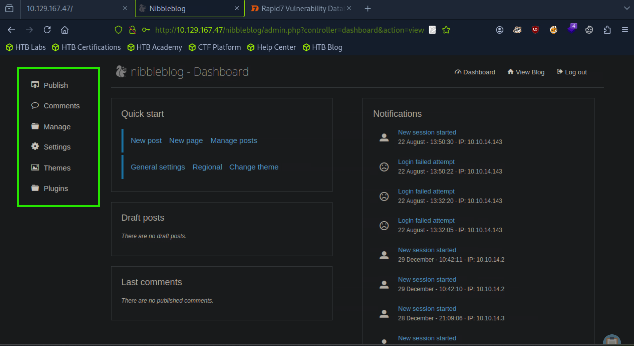The height and width of the screenshot is (346, 634).
Task: Open the HTB Blog bookmark
Action: coord(322,47)
